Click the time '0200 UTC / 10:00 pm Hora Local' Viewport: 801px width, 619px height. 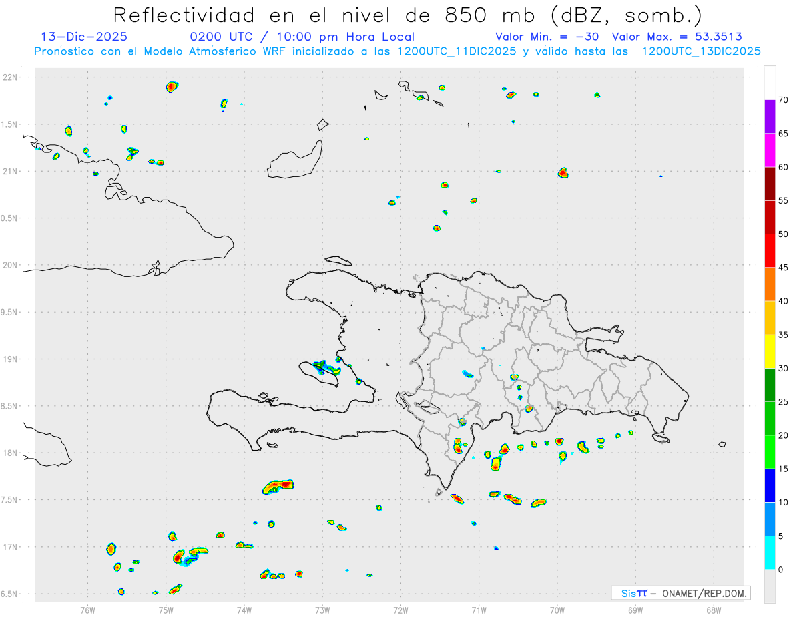[302, 37]
